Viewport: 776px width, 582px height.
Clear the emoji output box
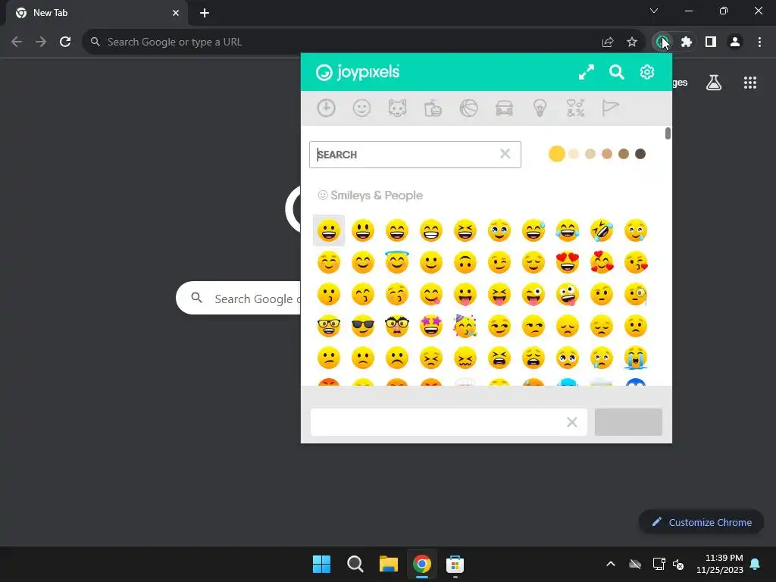(x=571, y=422)
